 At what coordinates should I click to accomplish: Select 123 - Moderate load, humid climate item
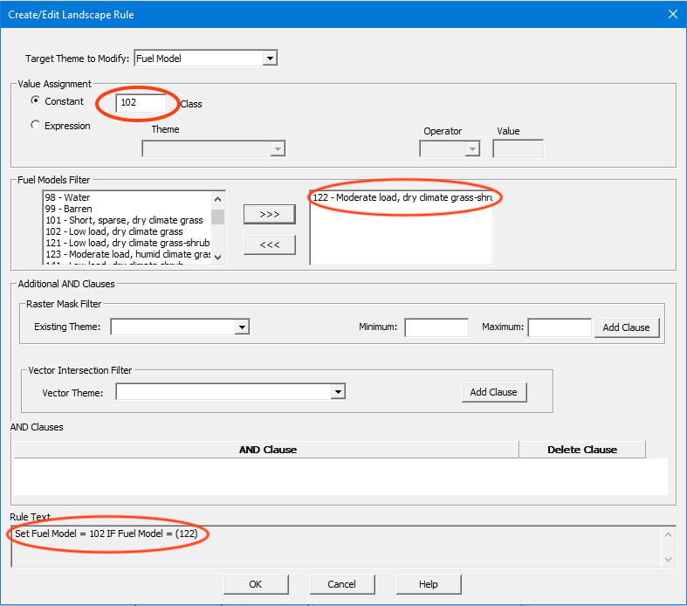click(x=127, y=254)
